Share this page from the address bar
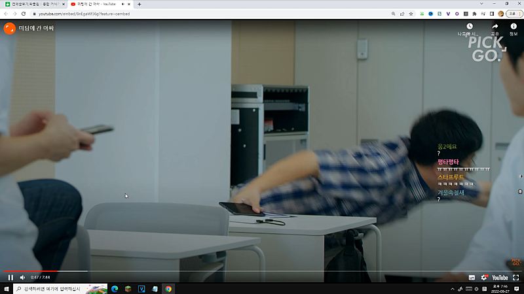The image size is (524, 294). [402, 14]
